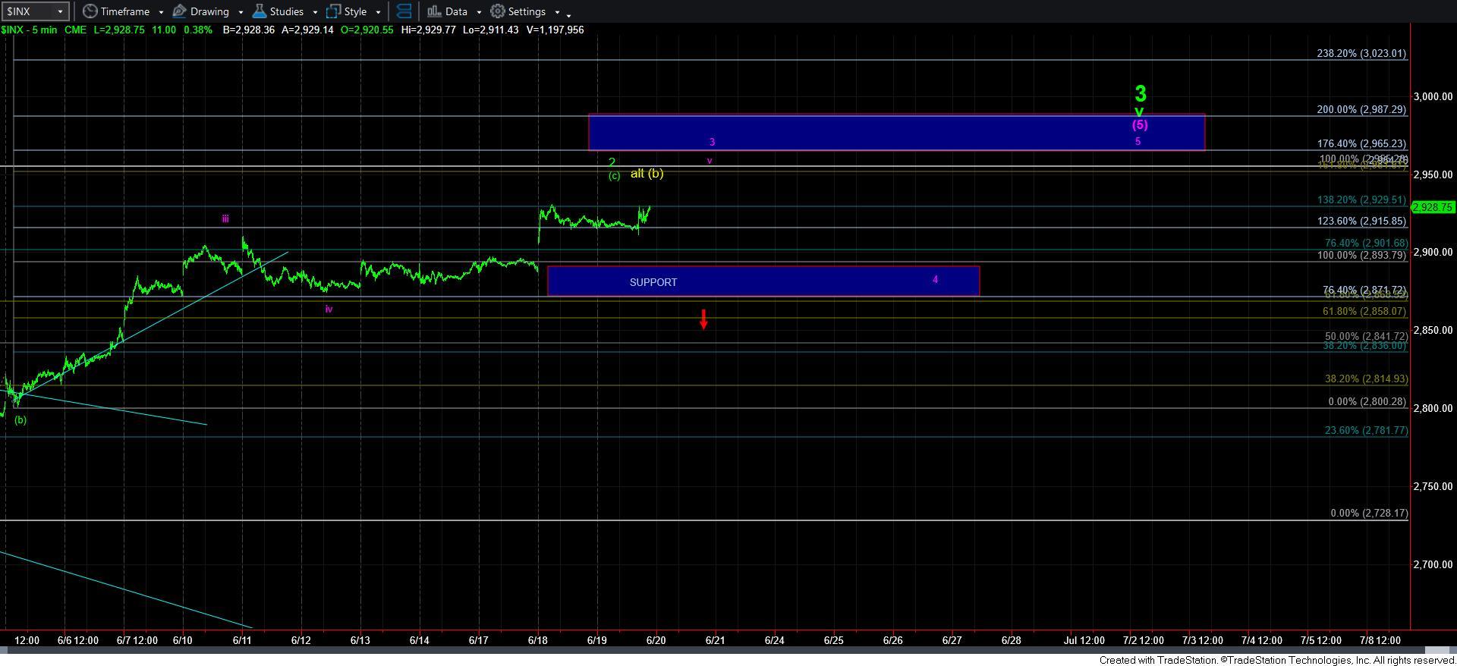Viewport: 1457px width, 666px height.
Task: Select the magenta iv wave label
Action: [329, 309]
